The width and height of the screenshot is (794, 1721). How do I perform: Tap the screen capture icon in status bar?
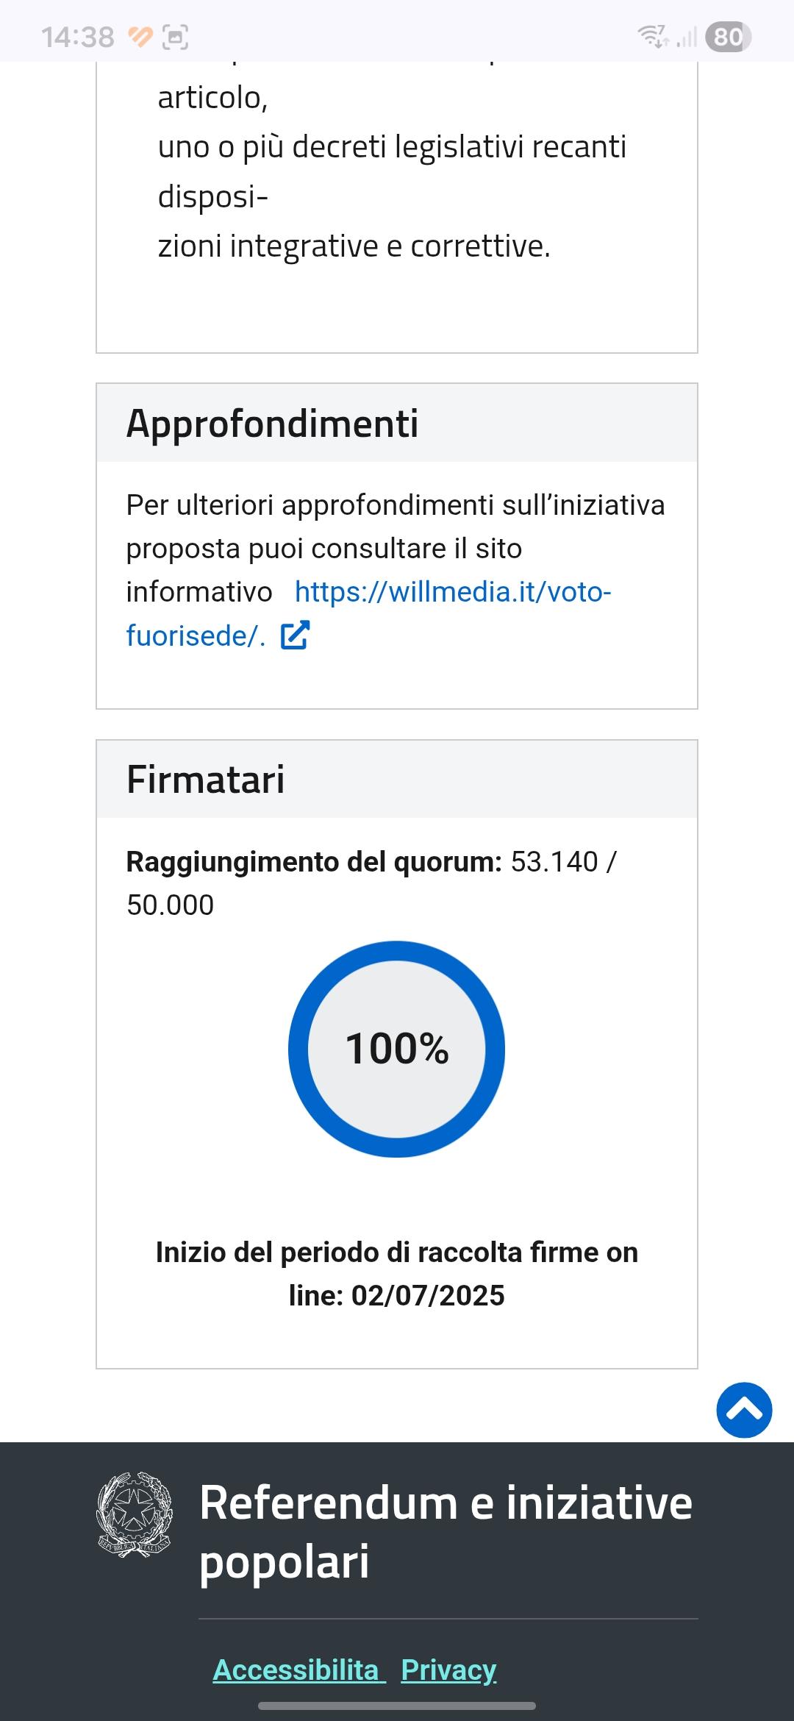(175, 37)
